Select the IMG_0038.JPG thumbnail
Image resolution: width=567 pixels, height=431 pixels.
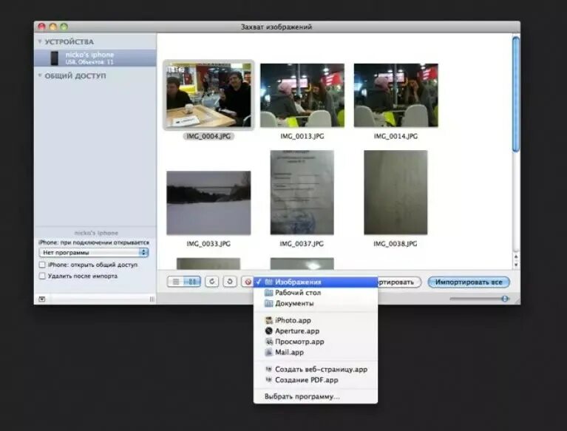[395, 192]
